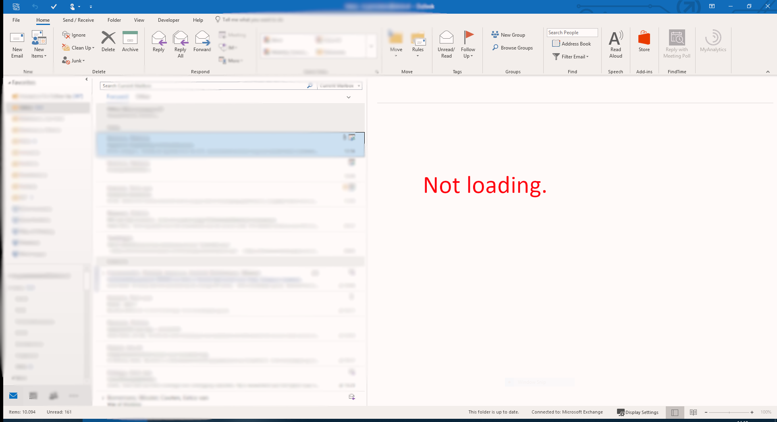Viewport: 777px width, 422px height.
Task: Click the Ignore conversation button
Action: [x=74, y=35]
